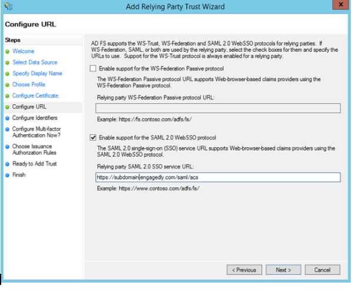Click green bullet beside Configure Certificate
The width and height of the screenshot is (352, 292).
[8, 96]
